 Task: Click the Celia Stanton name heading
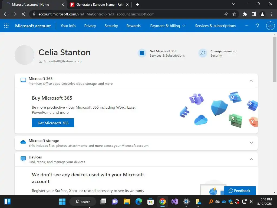[x=64, y=52]
